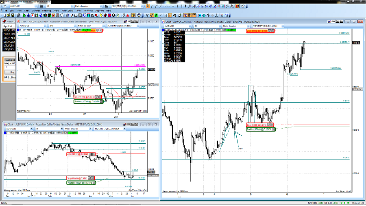The width and height of the screenshot is (366, 206).
Task: Select the arrow pointer tool in the drawing toolbar
Action: pos(148,6)
